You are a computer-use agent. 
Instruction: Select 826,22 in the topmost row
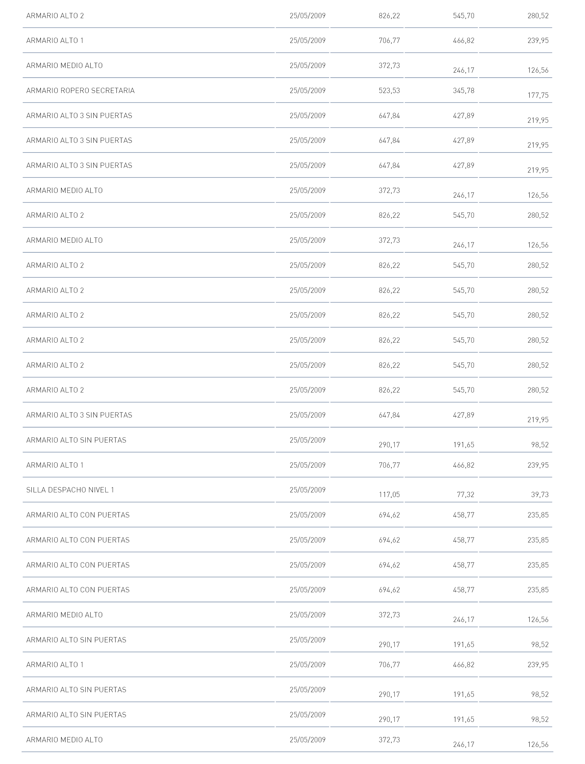389,16
